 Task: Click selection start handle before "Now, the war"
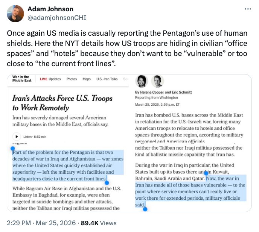pos(206,173)
